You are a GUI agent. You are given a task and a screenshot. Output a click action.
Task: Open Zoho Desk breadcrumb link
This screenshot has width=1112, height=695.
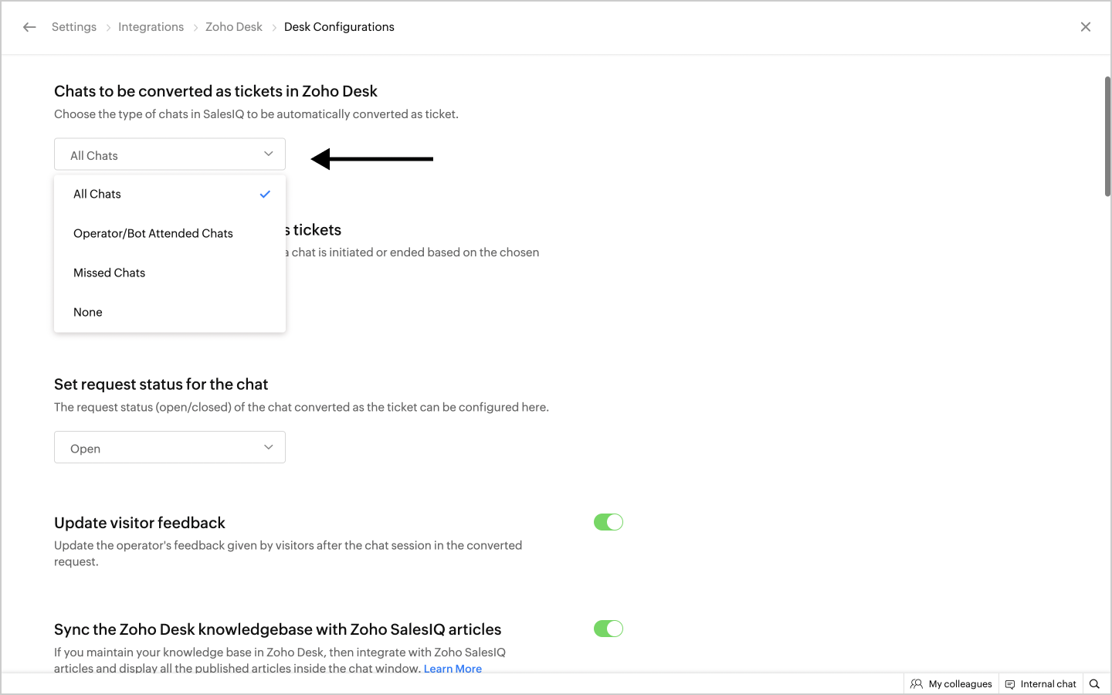(234, 27)
